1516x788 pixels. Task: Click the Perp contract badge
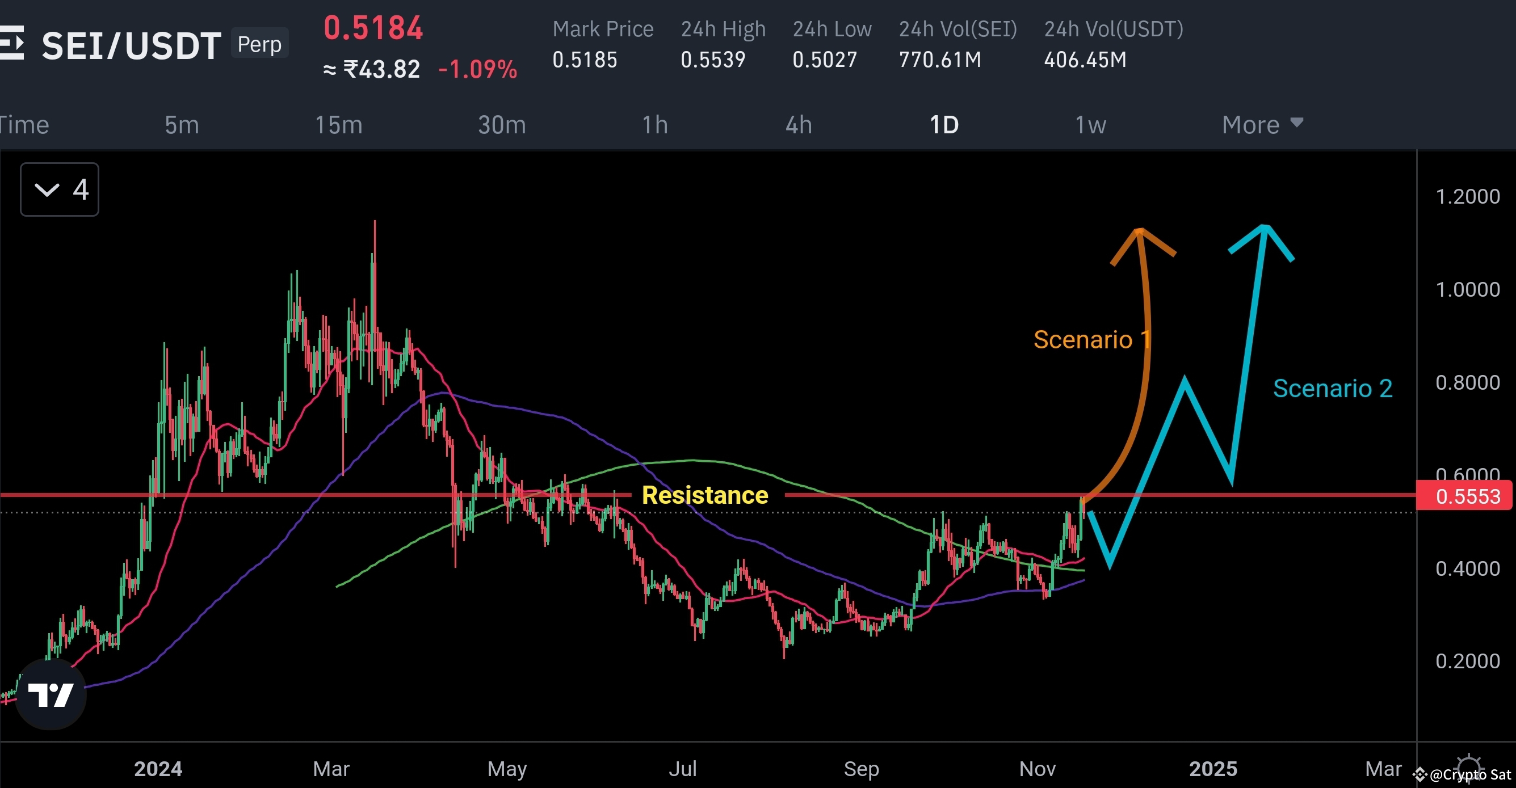pyautogui.click(x=259, y=44)
